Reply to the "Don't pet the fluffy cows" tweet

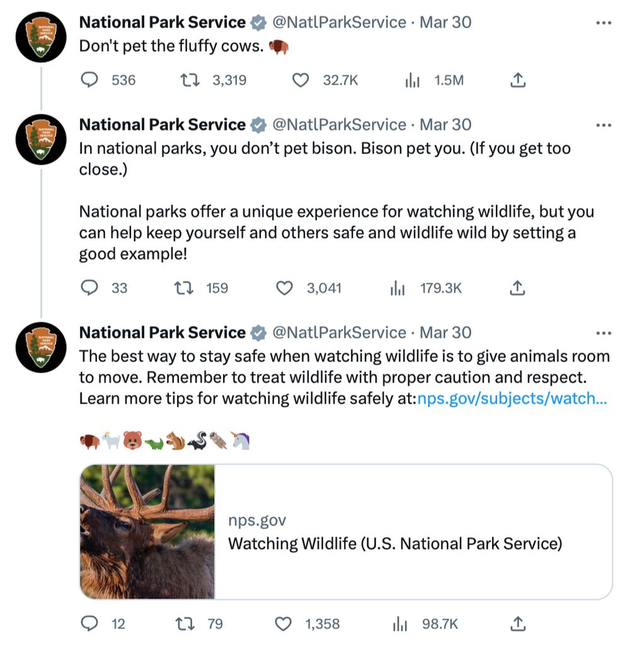(x=91, y=80)
